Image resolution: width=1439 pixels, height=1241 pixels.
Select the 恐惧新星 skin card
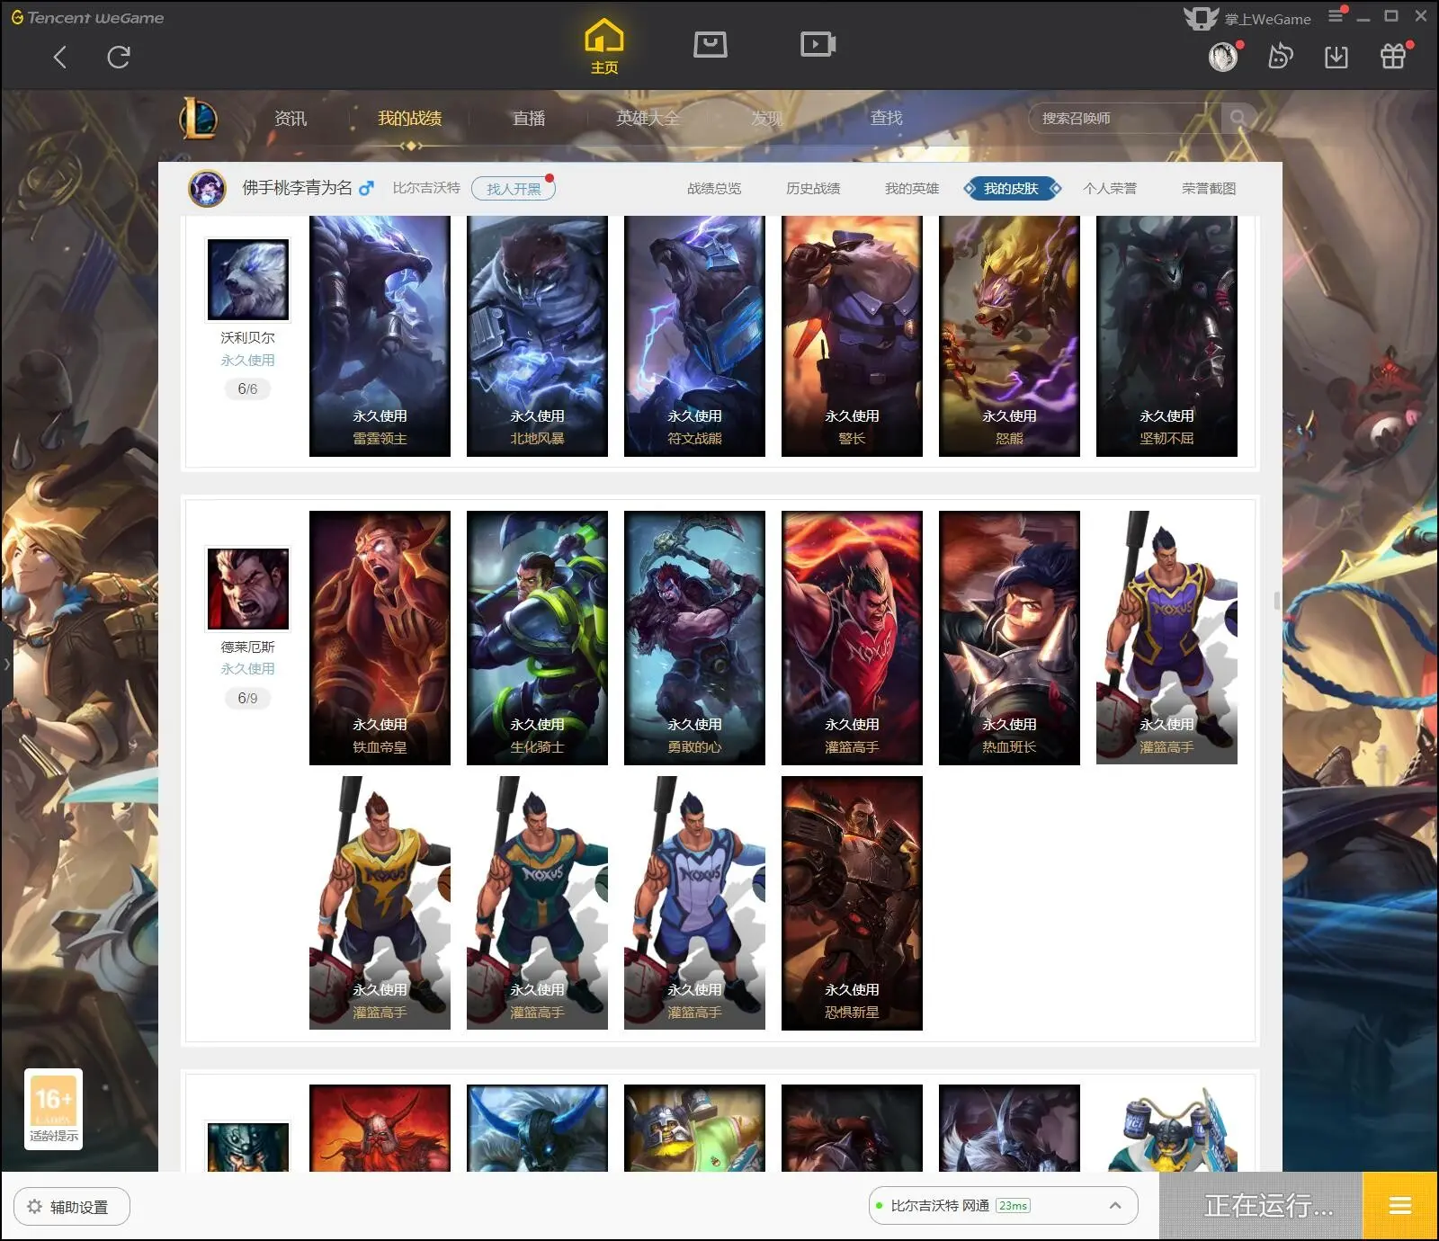(852, 903)
